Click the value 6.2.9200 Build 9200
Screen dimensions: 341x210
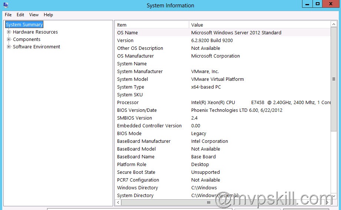(212, 41)
